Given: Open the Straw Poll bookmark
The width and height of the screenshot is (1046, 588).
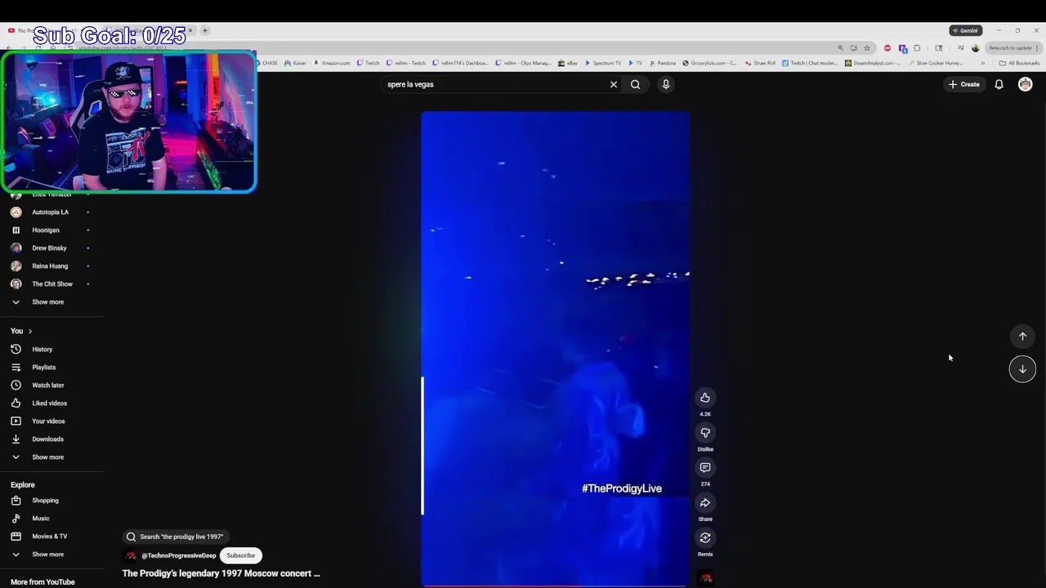Looking at the screenshot, I should point(760,63).
